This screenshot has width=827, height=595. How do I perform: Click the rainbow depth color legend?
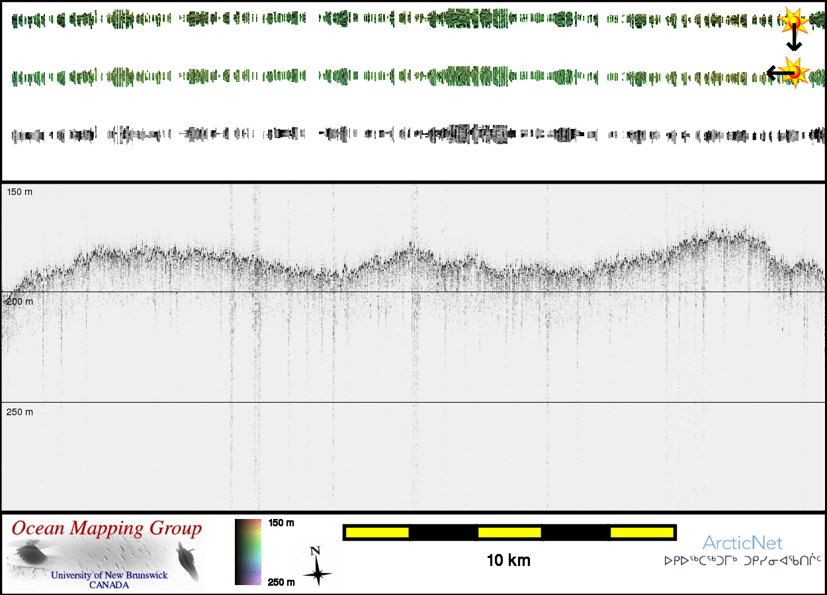tap(249, 552)
